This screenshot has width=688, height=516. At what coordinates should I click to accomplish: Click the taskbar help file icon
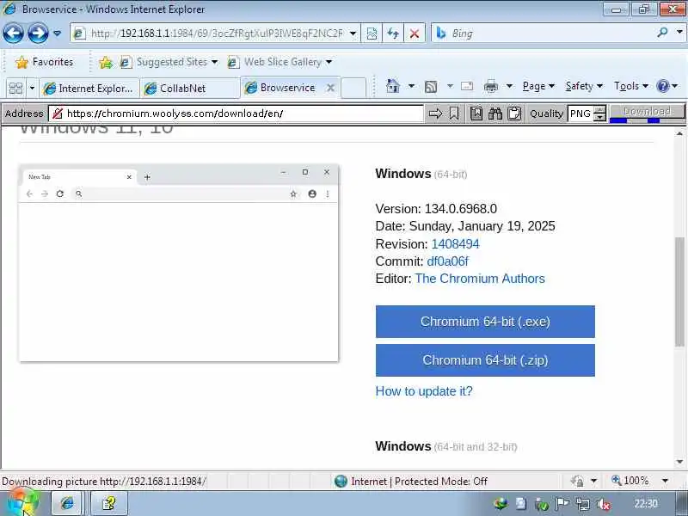point(108,503)
